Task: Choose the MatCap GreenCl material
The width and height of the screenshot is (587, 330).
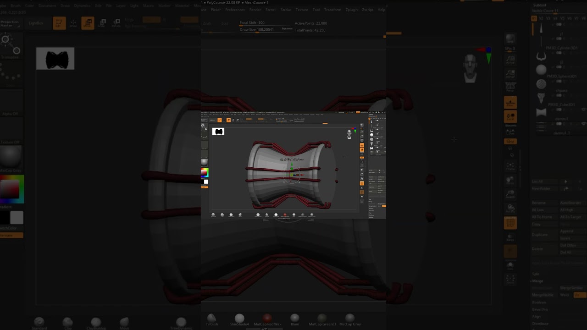Action: (x=322, y=319)
